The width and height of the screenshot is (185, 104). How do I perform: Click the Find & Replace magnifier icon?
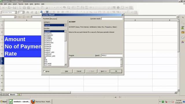[x=69, y=8]
